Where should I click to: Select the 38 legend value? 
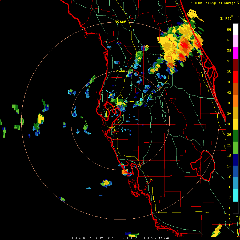[x=229, y=103]
